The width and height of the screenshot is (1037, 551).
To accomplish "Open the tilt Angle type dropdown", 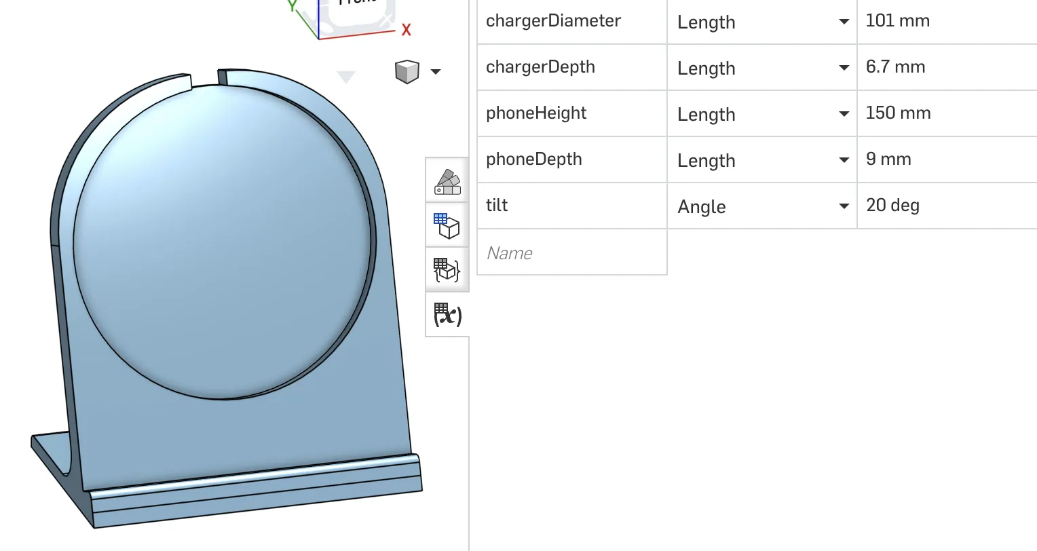I will click(844, 206).
